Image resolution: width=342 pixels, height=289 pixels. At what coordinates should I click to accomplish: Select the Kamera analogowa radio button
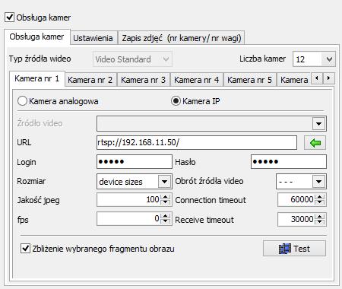pyautogui.click(x=22, y=101)
